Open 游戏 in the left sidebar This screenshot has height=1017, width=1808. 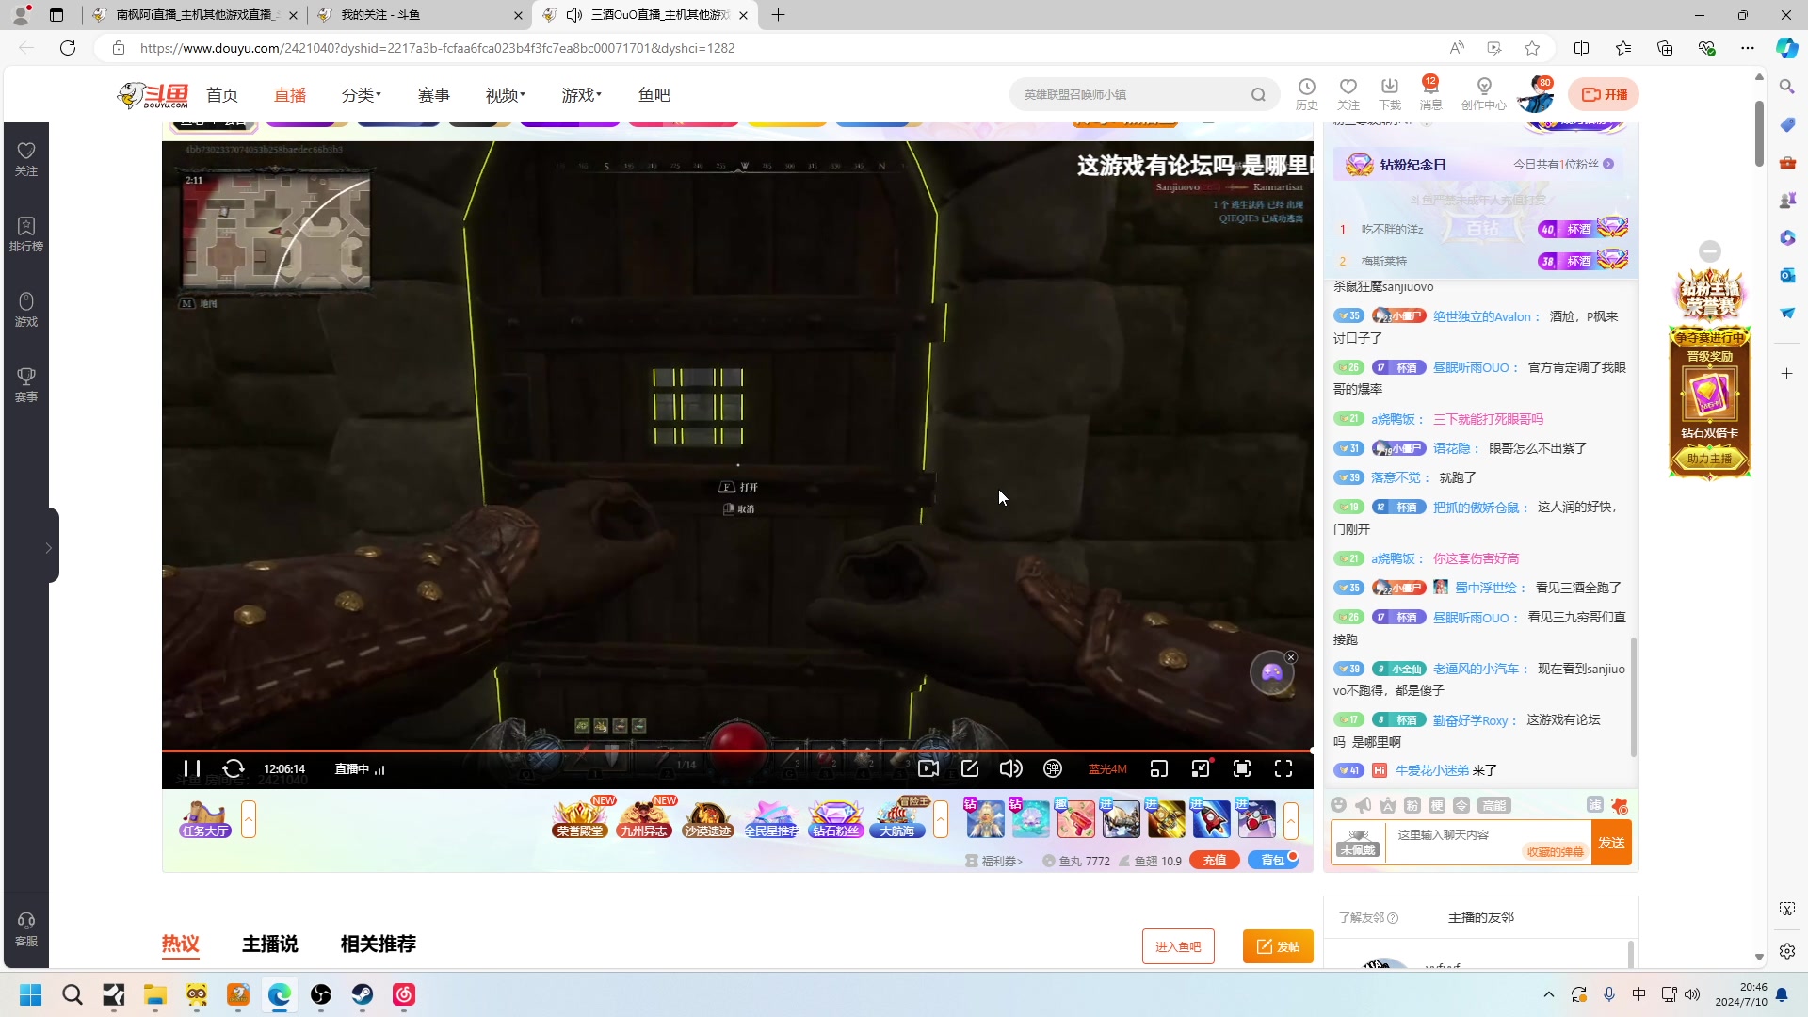pos(26,310)
